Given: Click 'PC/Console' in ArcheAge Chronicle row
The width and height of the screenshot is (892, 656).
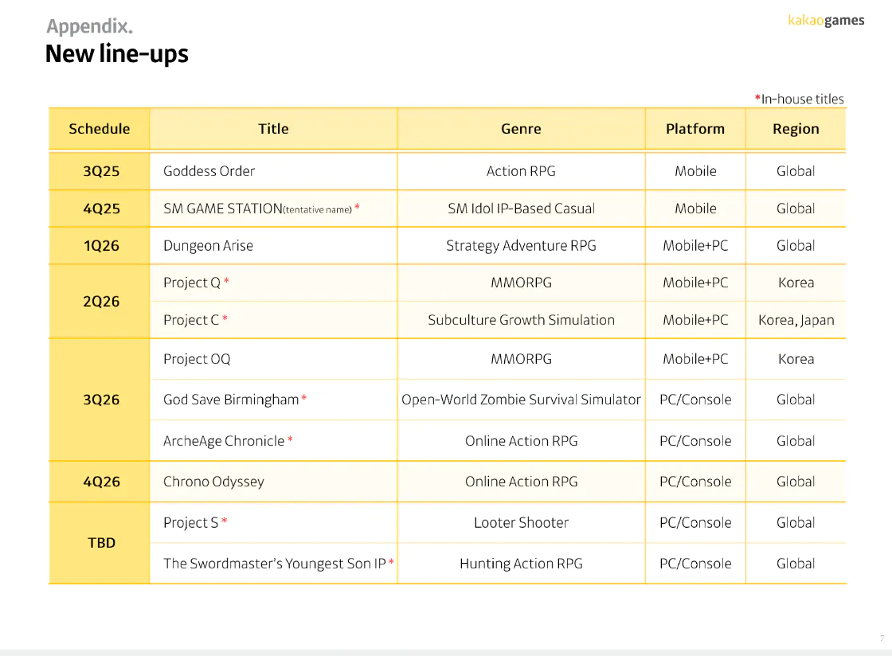Looking at the screenshot, I should pos(695,441).
